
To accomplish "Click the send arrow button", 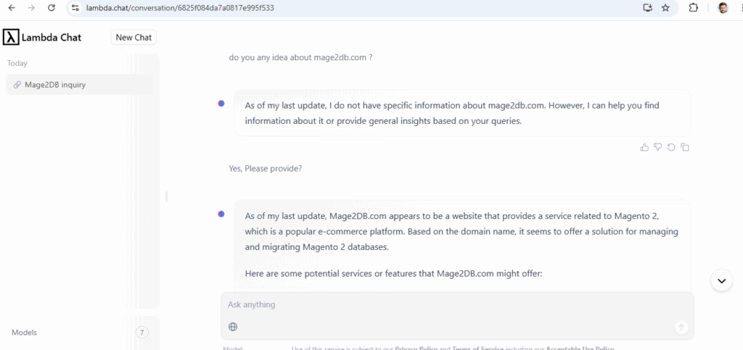I will pyautogui.click(x=681, y=327).
